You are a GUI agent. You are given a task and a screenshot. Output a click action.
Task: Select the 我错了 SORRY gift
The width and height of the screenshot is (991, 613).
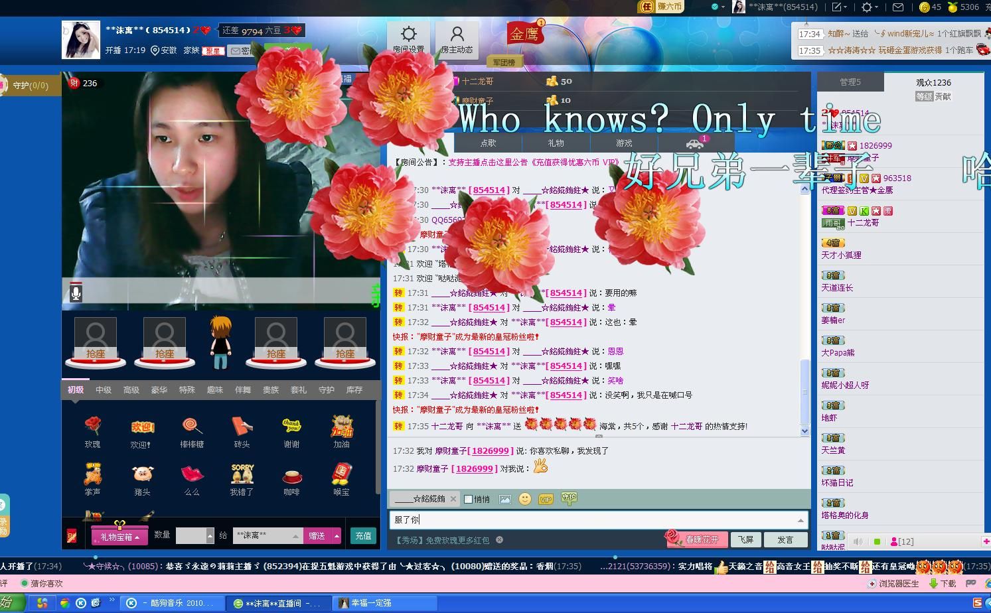pos(242,474)
